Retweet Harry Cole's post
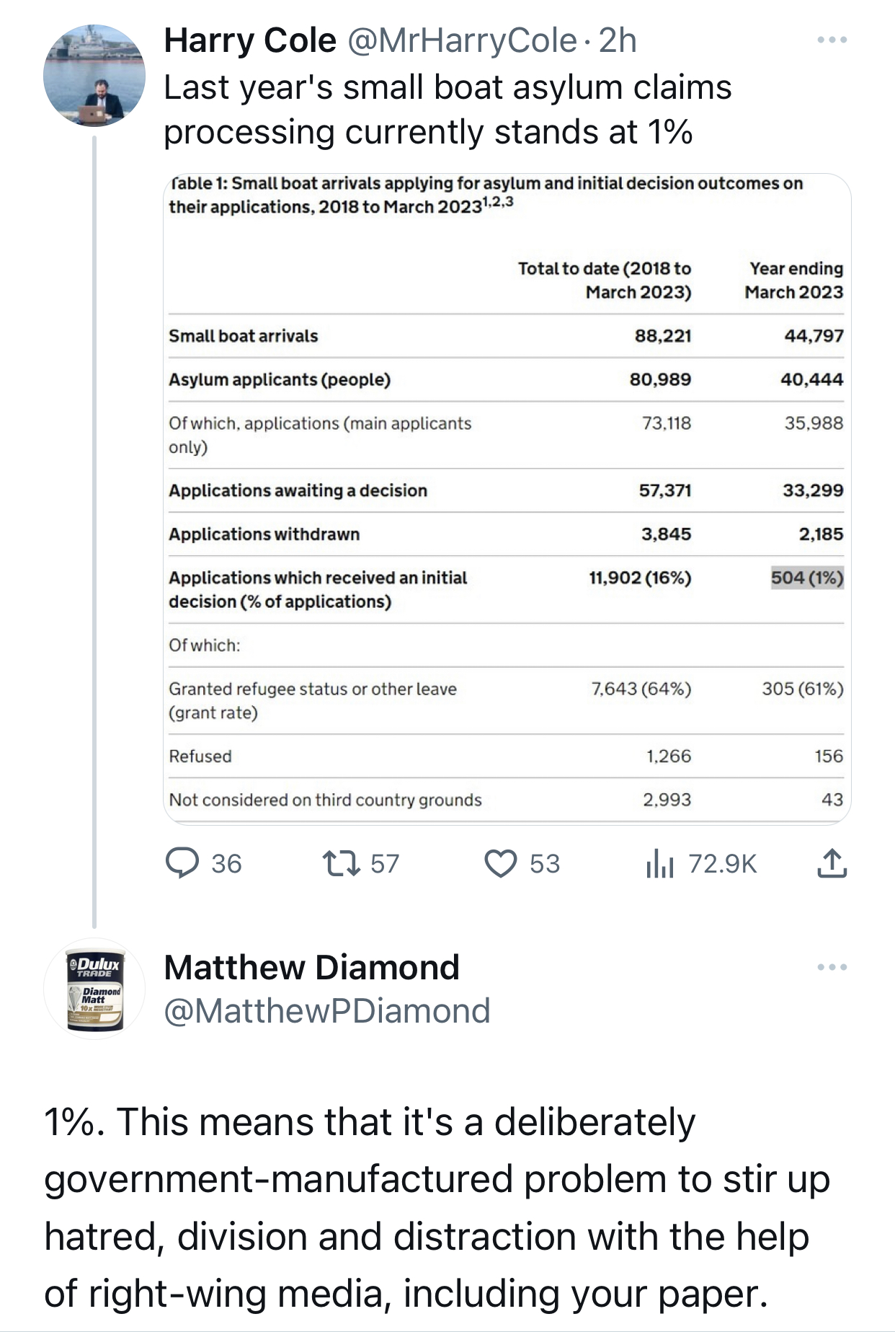Image resolution: width=895 pixels, height=1332 pixels. click(x=342, y=863)
